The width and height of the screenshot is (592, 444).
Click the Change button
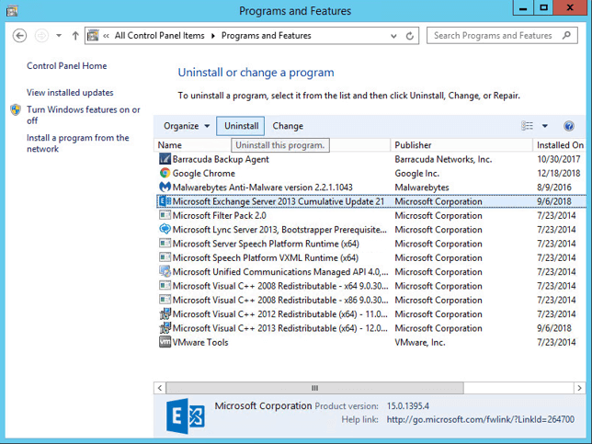click(288, 126)
